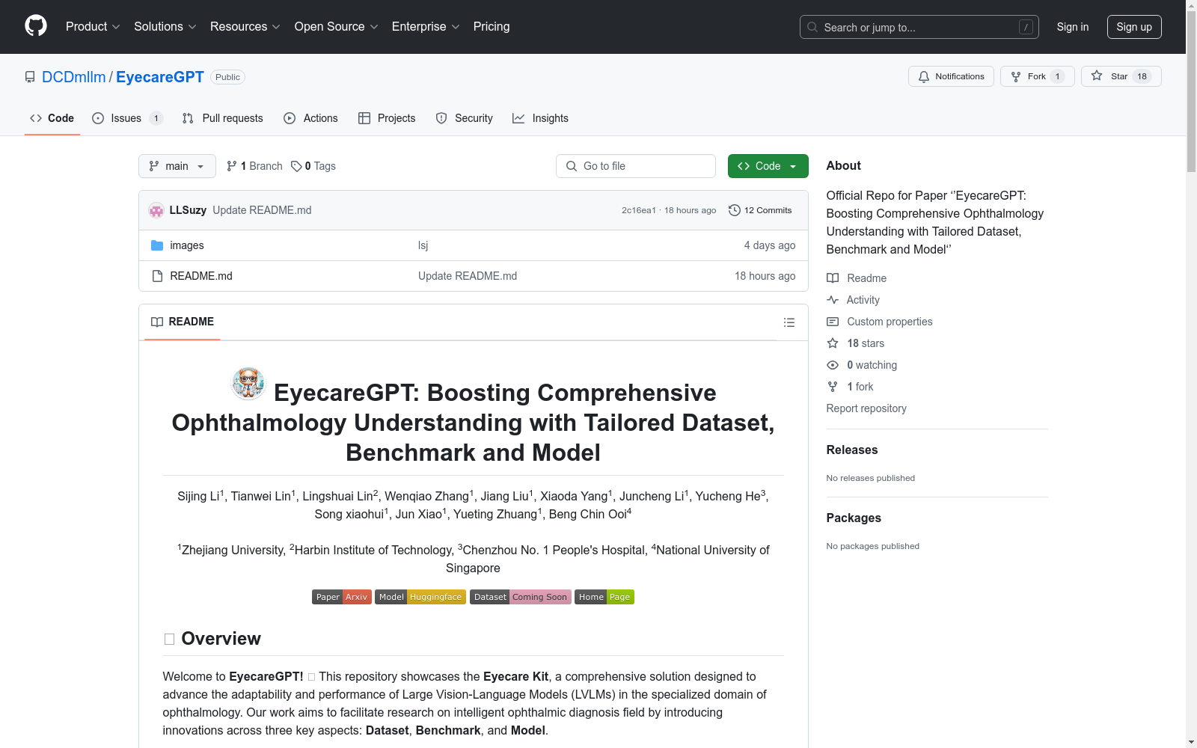The height and width of the screenshot is (748, 1197).
Task: View the 1 Branch list
Action: pyautogui.click(x=254, y=166)
